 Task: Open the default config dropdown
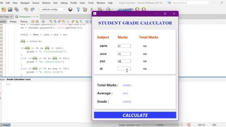click(x=53, y=10)
